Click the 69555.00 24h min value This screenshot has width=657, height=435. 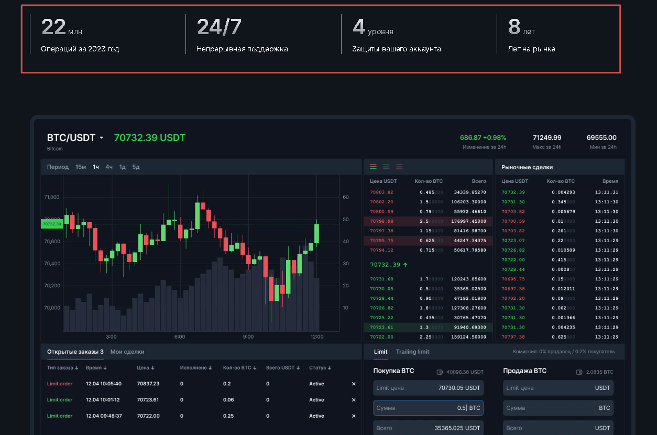pyautogui.click(x=601, y=137)
